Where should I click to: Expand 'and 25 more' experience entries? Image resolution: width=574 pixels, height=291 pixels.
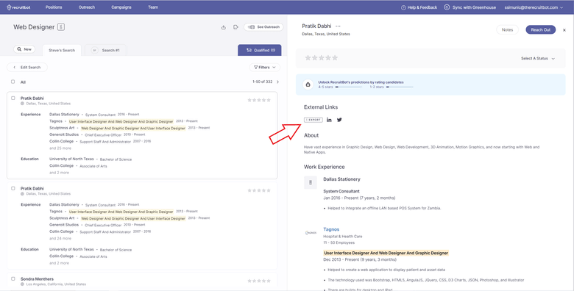click(x=60, y=148)
